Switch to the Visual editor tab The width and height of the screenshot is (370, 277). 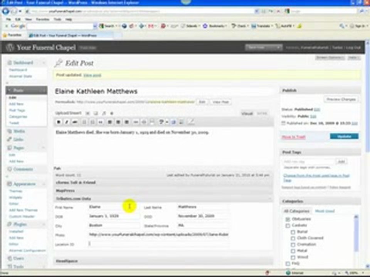point(247,113)
